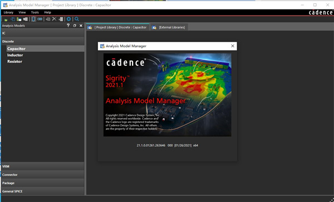This screenshot has width=334, height=202.
Task: Click the blue settings gear toolbar icon
Action: point(68,19)
